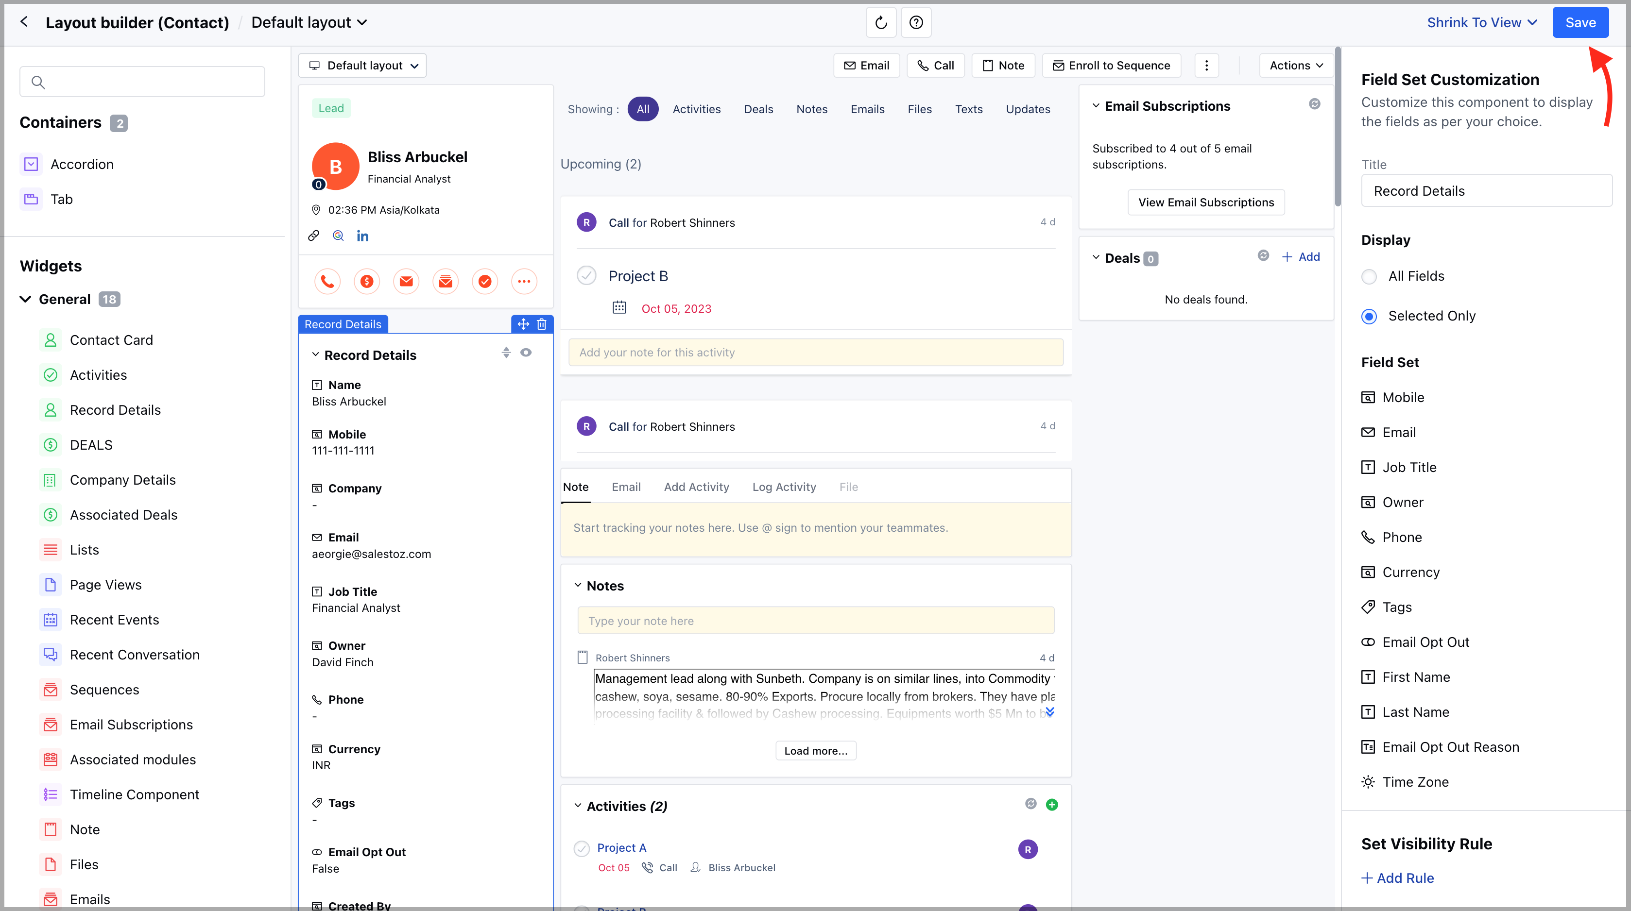Click the reset layout refresh icon

click(881, 23)
